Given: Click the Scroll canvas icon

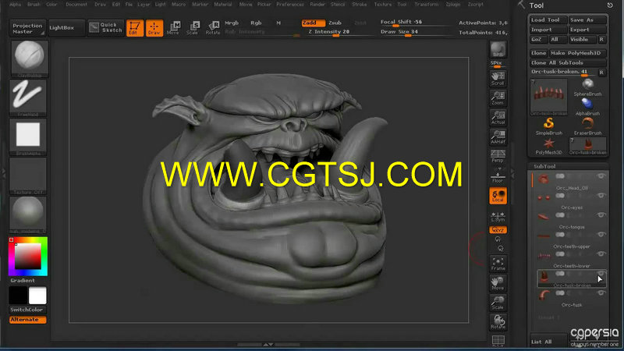Looking at the screenshot, I should pyautogui.click(x=498, y=79).
